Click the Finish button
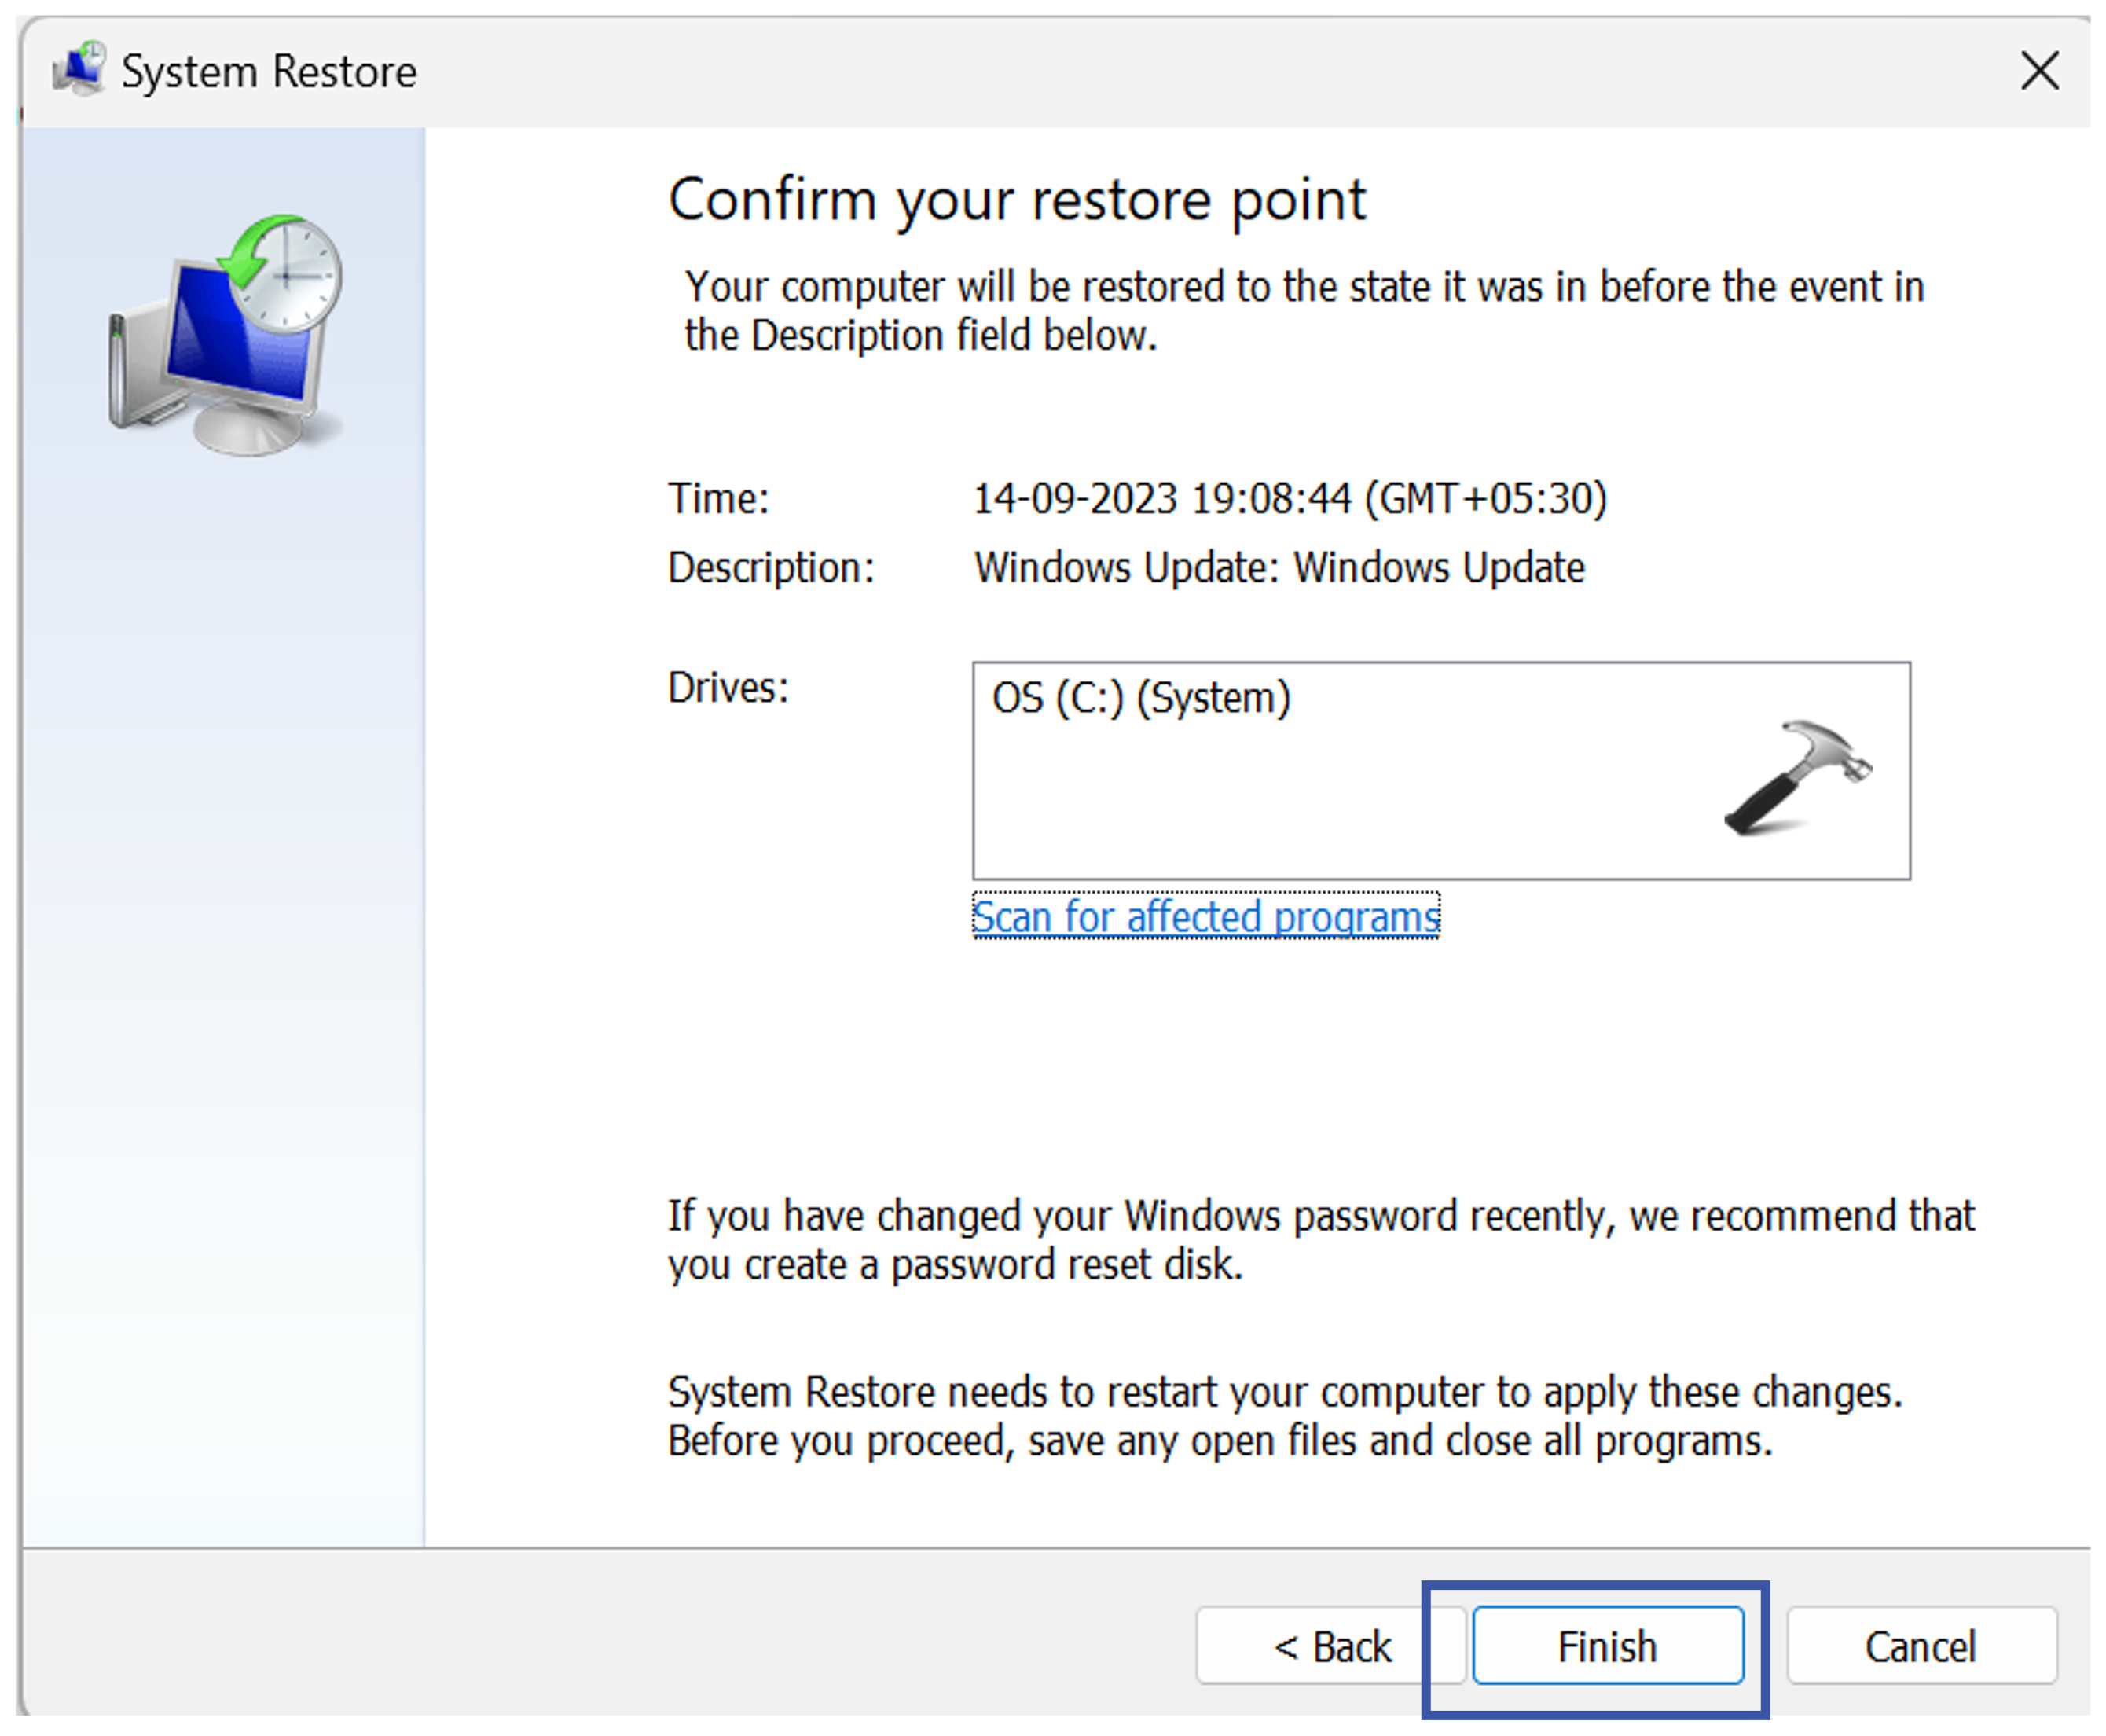This screenshot has width=2106, height=1736. click(x=1607, y=1645)
